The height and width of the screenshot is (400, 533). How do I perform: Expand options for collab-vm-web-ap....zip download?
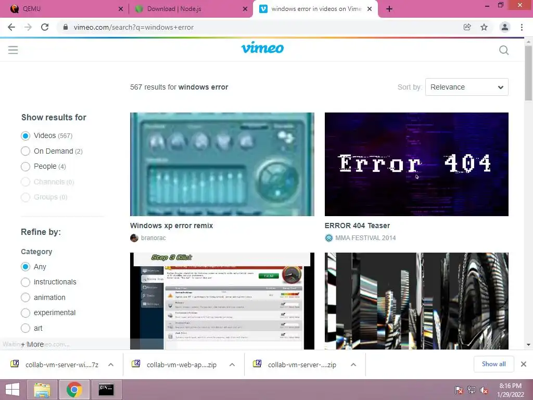(x=232, y=365)
